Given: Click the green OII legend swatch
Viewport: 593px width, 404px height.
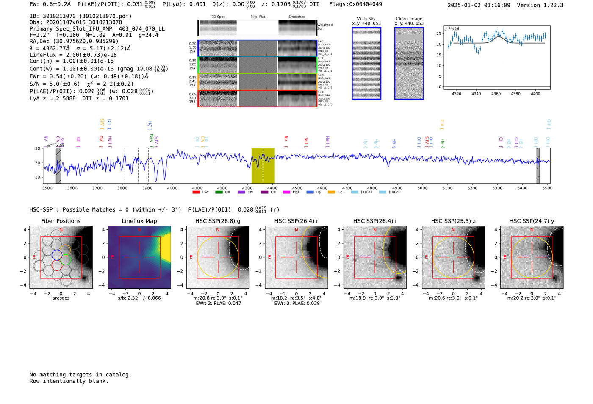Looking at the screenshot, I should pos(219,192).
